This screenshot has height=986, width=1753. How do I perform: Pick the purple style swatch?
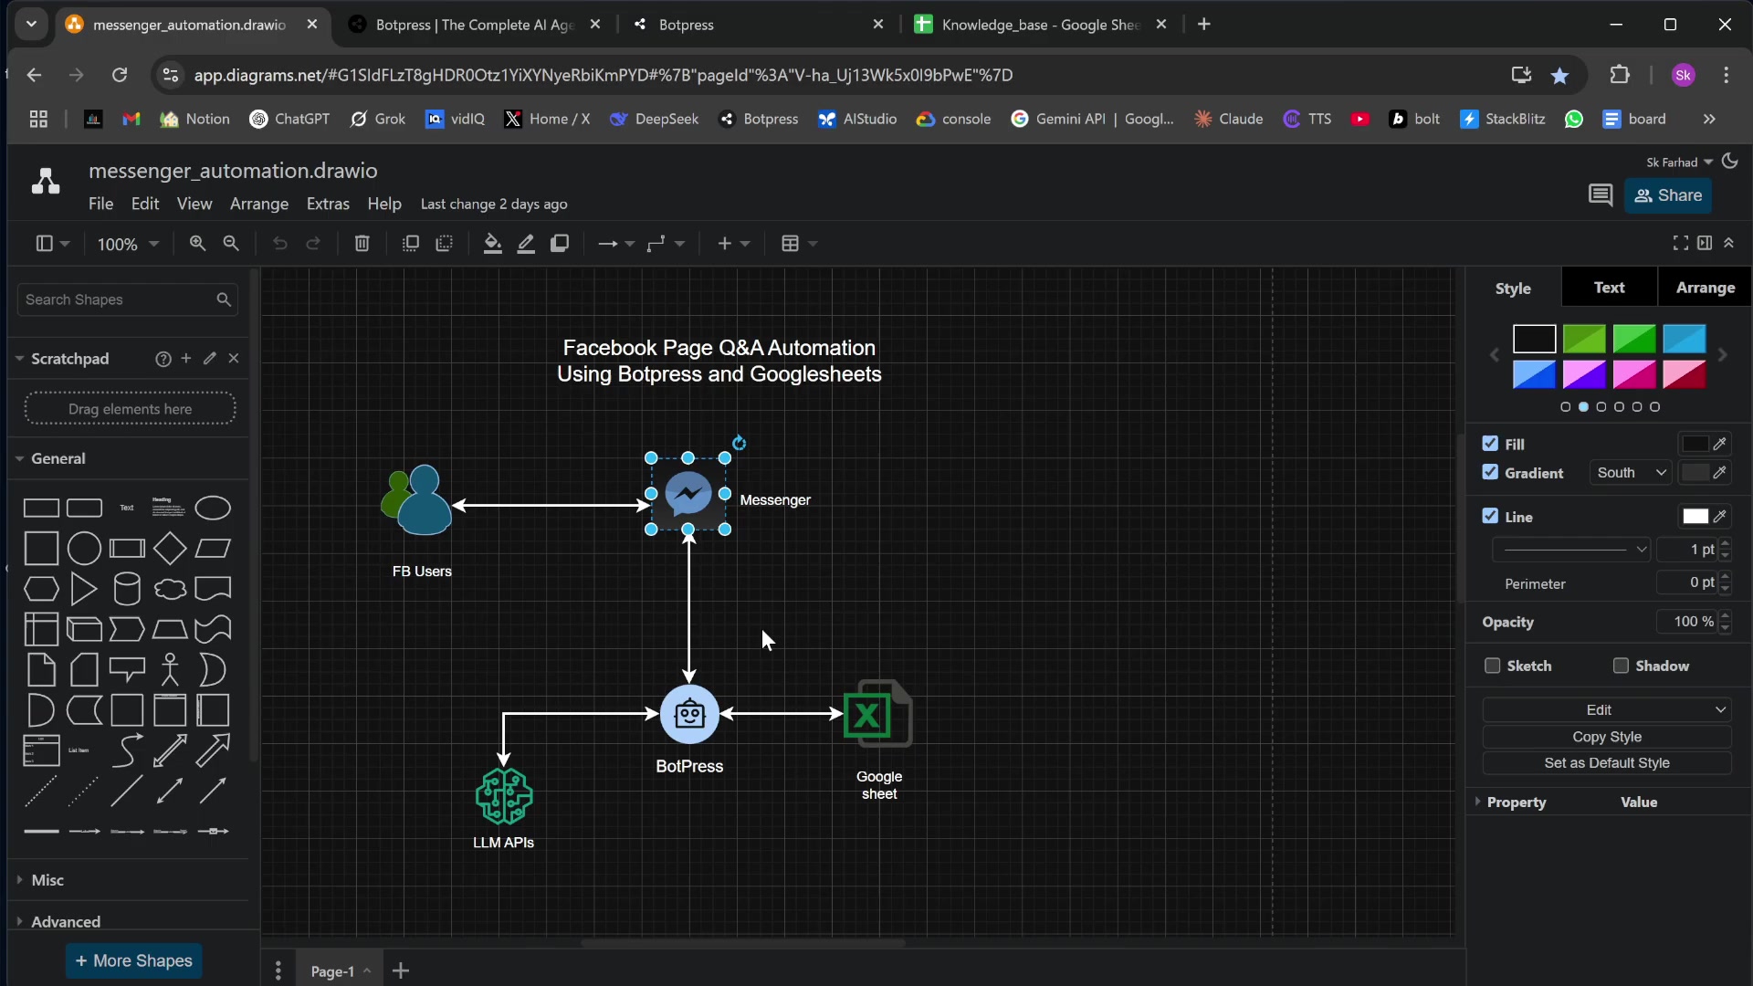tap(1584, 374)
